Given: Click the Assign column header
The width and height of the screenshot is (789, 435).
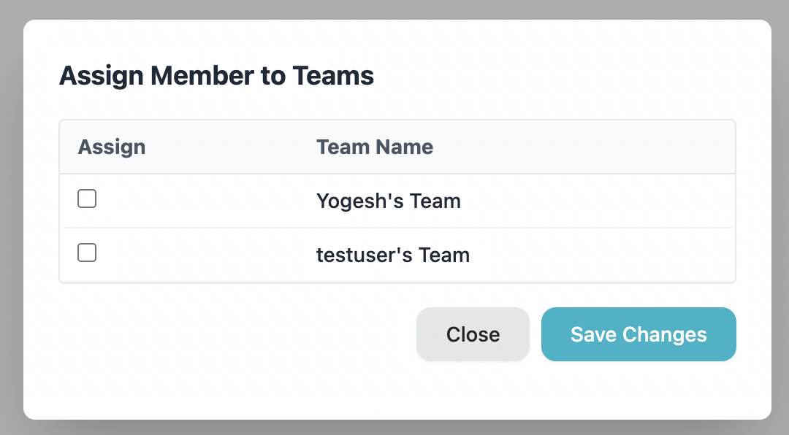Looking at the screenshot, I should 112,147.
